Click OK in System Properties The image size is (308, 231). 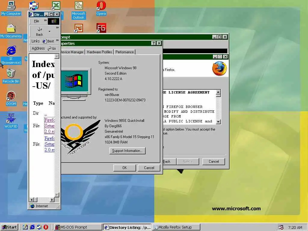[x=125, y=168]
